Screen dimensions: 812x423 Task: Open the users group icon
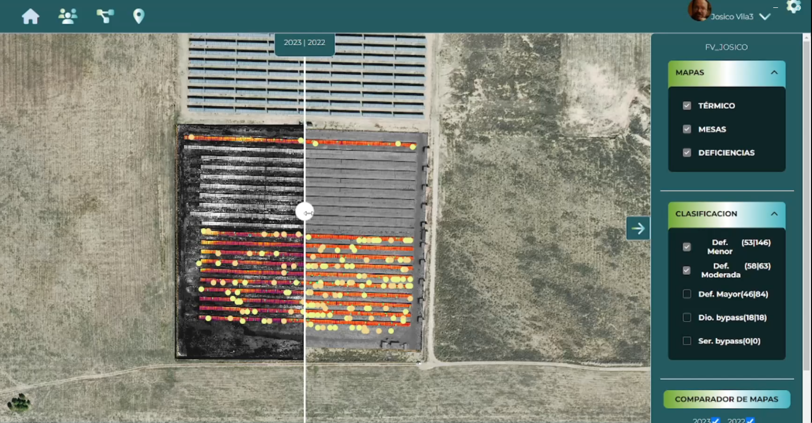(68, 16)
